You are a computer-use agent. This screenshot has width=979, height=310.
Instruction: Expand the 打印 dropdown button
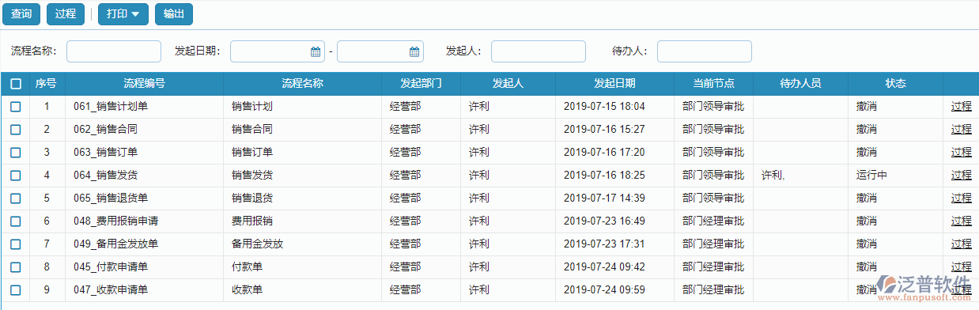tap(123, 14)
